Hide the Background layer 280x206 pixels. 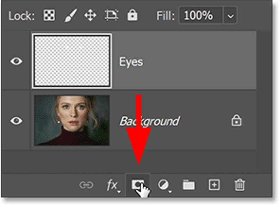16,121
